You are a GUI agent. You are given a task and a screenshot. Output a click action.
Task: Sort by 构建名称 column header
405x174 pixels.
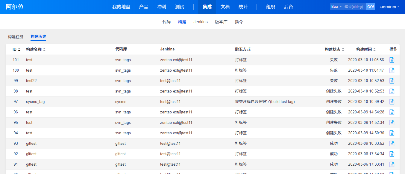[x=36, y=50]
